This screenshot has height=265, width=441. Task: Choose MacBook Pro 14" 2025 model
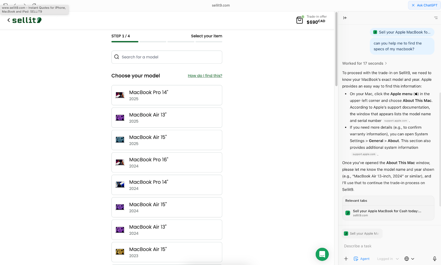[x=167, y=95]
